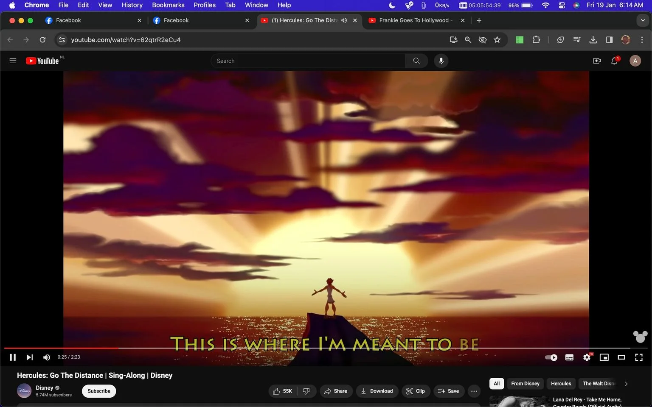Switch to theater mode view
Viewport: 652px width, 407px height.
point(621,357)
